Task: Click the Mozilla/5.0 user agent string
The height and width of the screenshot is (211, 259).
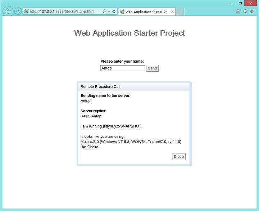Action: 131,142
